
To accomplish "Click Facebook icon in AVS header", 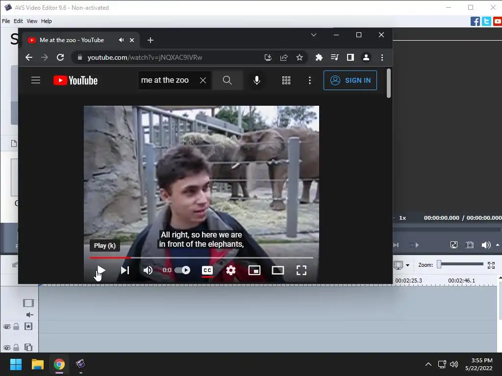I will coord(475,22).
